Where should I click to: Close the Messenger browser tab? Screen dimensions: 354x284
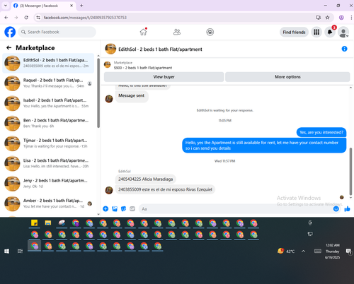72,6
